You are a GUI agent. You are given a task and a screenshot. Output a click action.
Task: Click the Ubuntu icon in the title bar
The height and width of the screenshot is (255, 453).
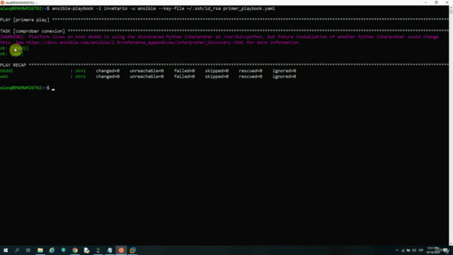[x=2, y=3]
